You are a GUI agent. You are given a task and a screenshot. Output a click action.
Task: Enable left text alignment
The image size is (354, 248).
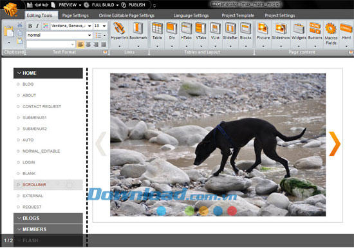click(80, 44)
